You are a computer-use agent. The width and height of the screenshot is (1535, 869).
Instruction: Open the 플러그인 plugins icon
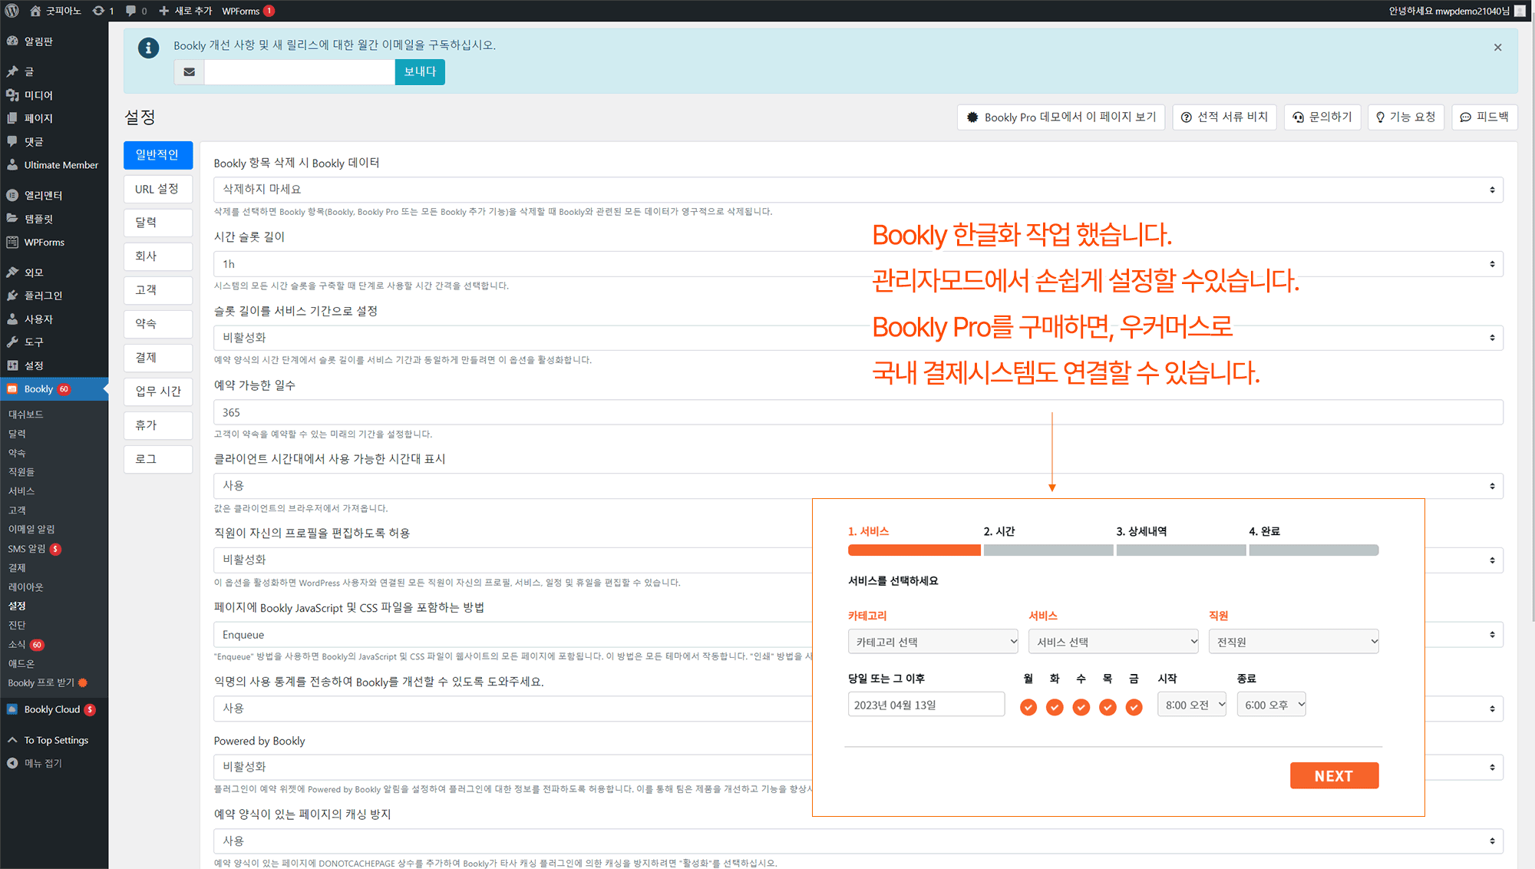(x=12, y=296)
